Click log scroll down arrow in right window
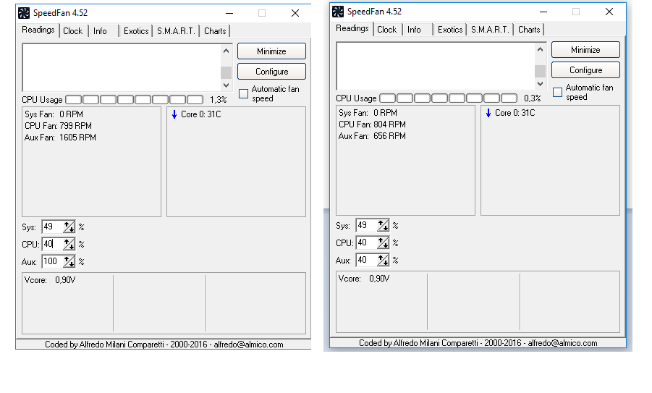 point(540,83)
